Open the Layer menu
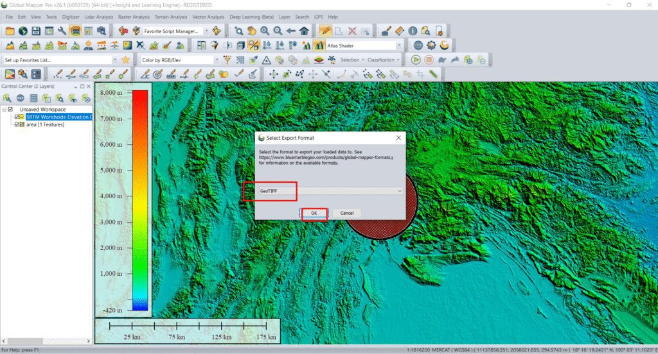658x354 pixels. coord(285,17)
